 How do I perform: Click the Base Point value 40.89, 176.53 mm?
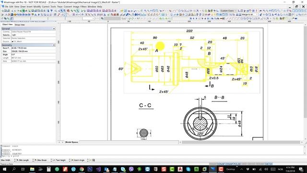33,48
